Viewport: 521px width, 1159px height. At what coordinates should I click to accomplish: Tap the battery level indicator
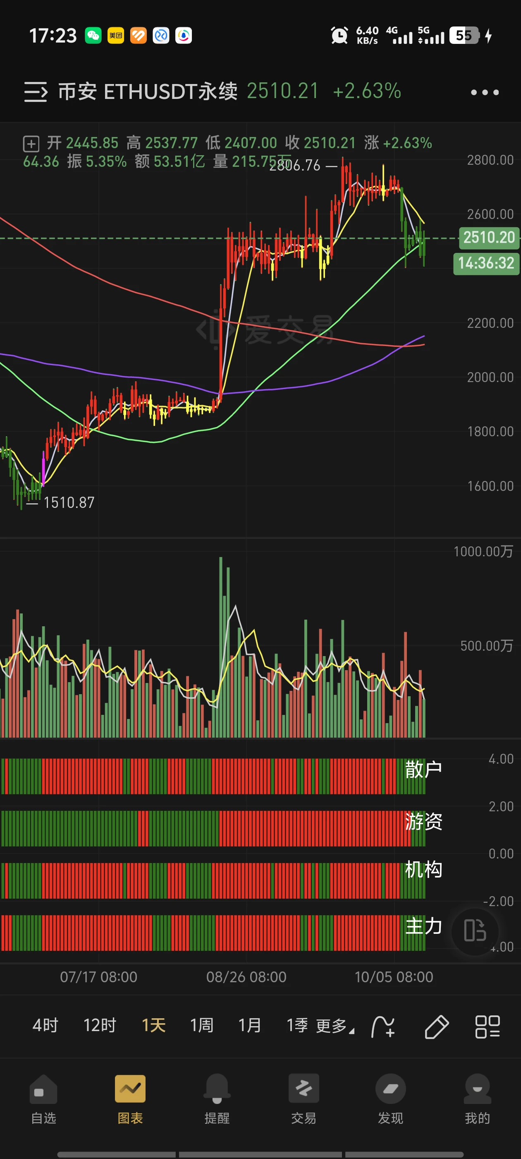(465, 35)
